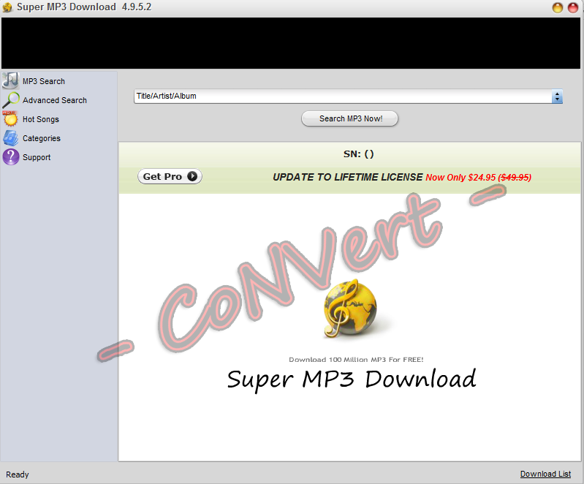The image size is (584, 484).
Task: Click the Support question mark icon
Action: point(11,157)
